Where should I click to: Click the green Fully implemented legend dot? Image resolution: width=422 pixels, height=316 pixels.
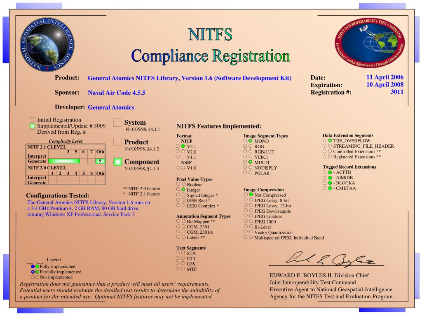(x=37, y=267)
